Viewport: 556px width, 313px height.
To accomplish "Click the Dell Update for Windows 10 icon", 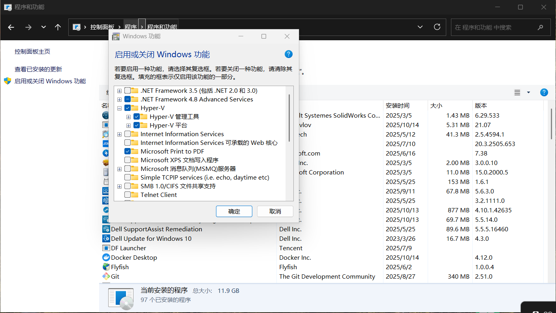I will coord(105,238).
